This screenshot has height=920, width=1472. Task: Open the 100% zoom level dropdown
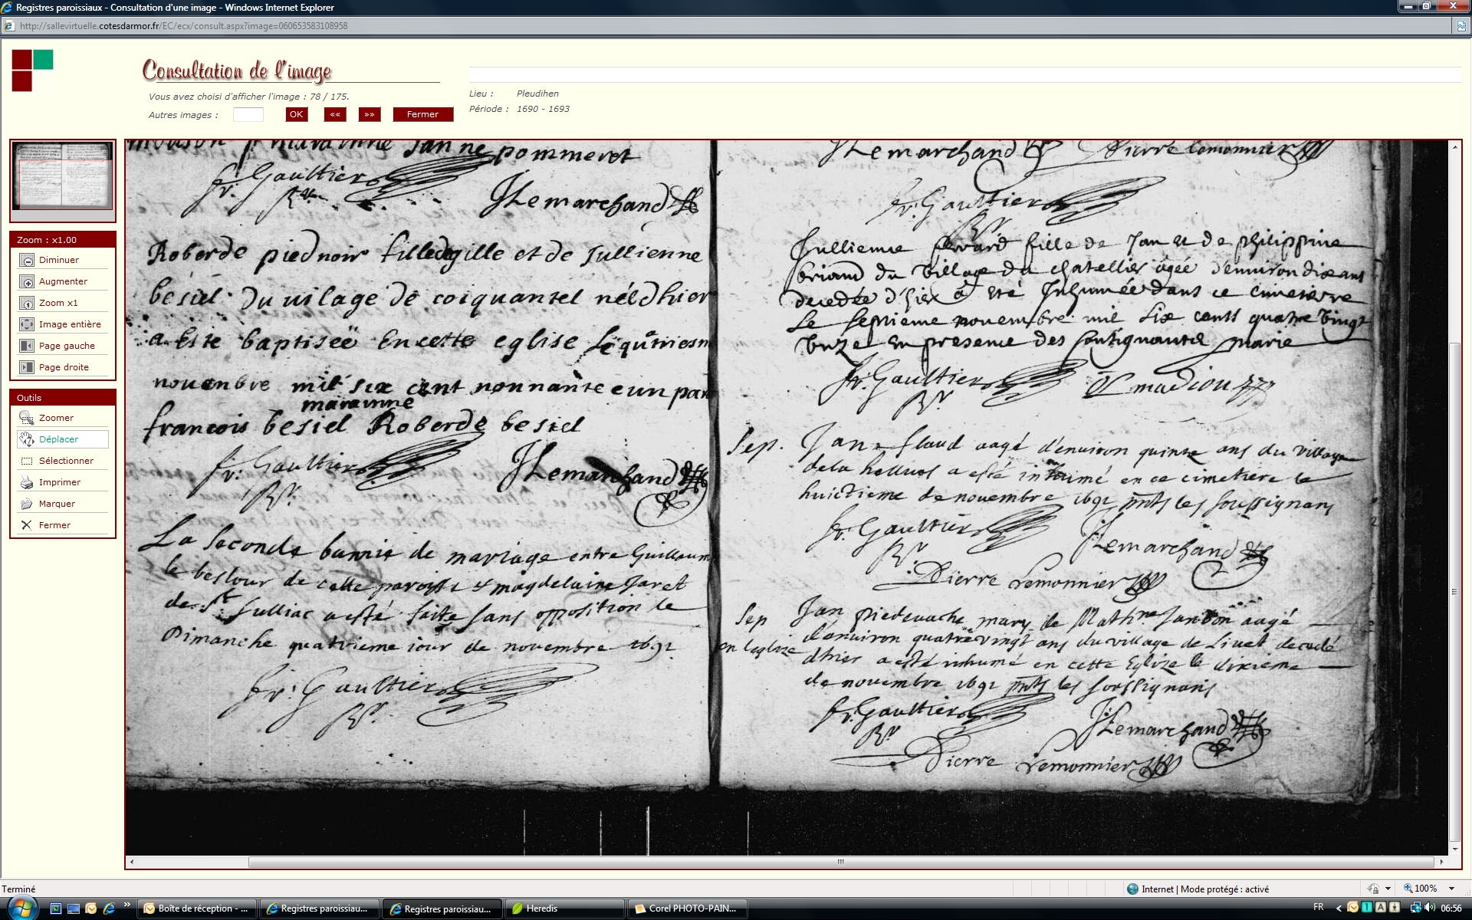(x=1451, y=889)
